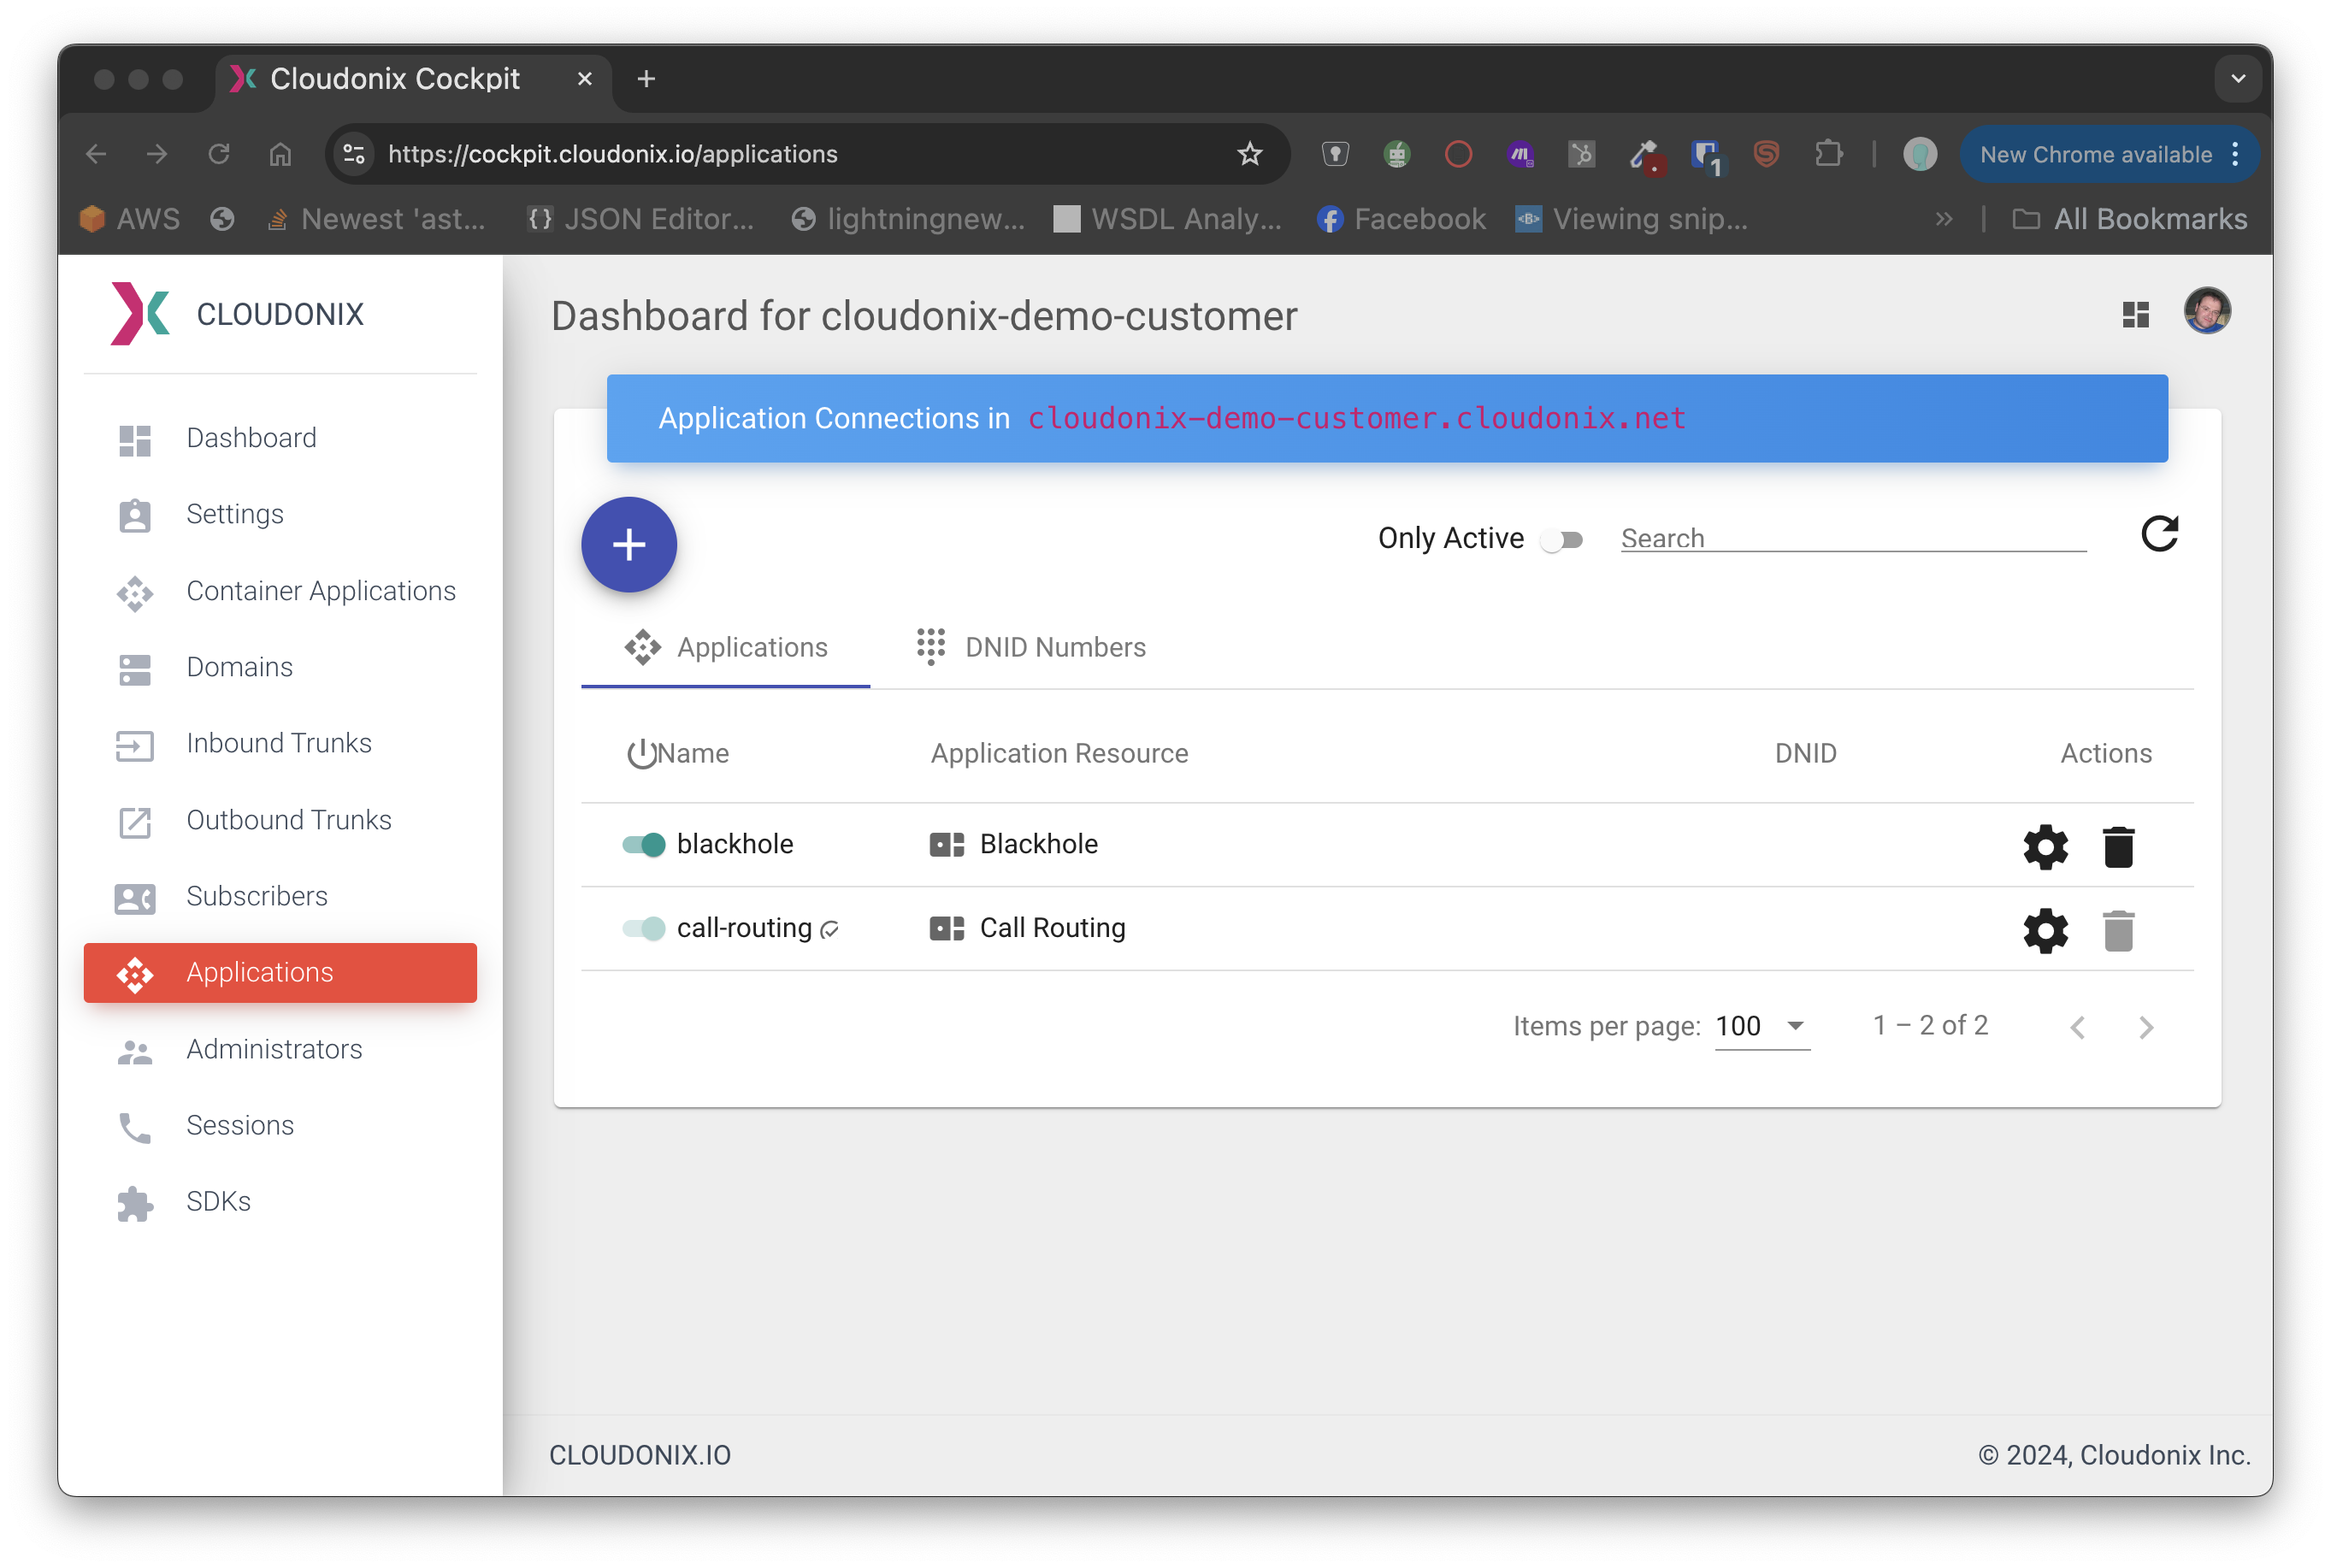Switch to the DNID Numbers tab
This screenshot has width=2331, height=1568.
point(1031,648)
